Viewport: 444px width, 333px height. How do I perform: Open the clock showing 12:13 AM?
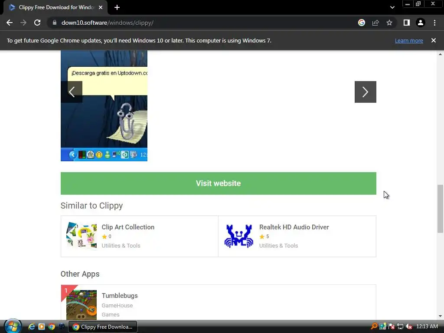427,326
